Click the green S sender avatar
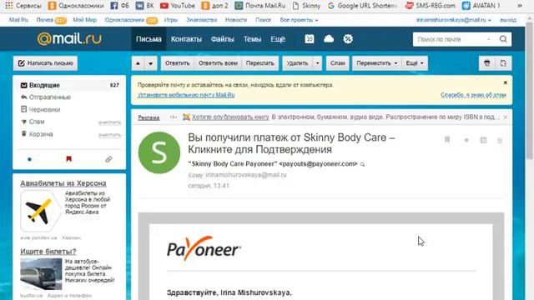This screenshot has height=300, width=534. pyautogui.click(x=159, y=152)
